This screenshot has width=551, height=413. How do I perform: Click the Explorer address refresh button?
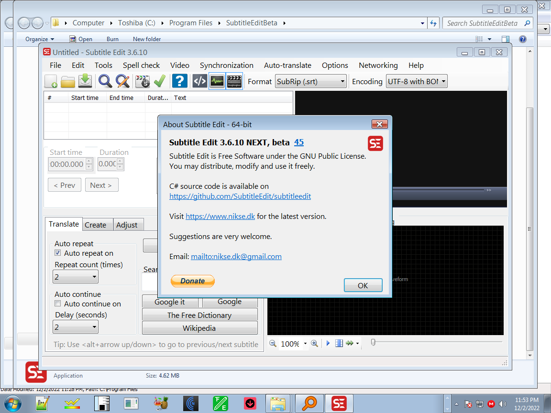pos(433,23)
